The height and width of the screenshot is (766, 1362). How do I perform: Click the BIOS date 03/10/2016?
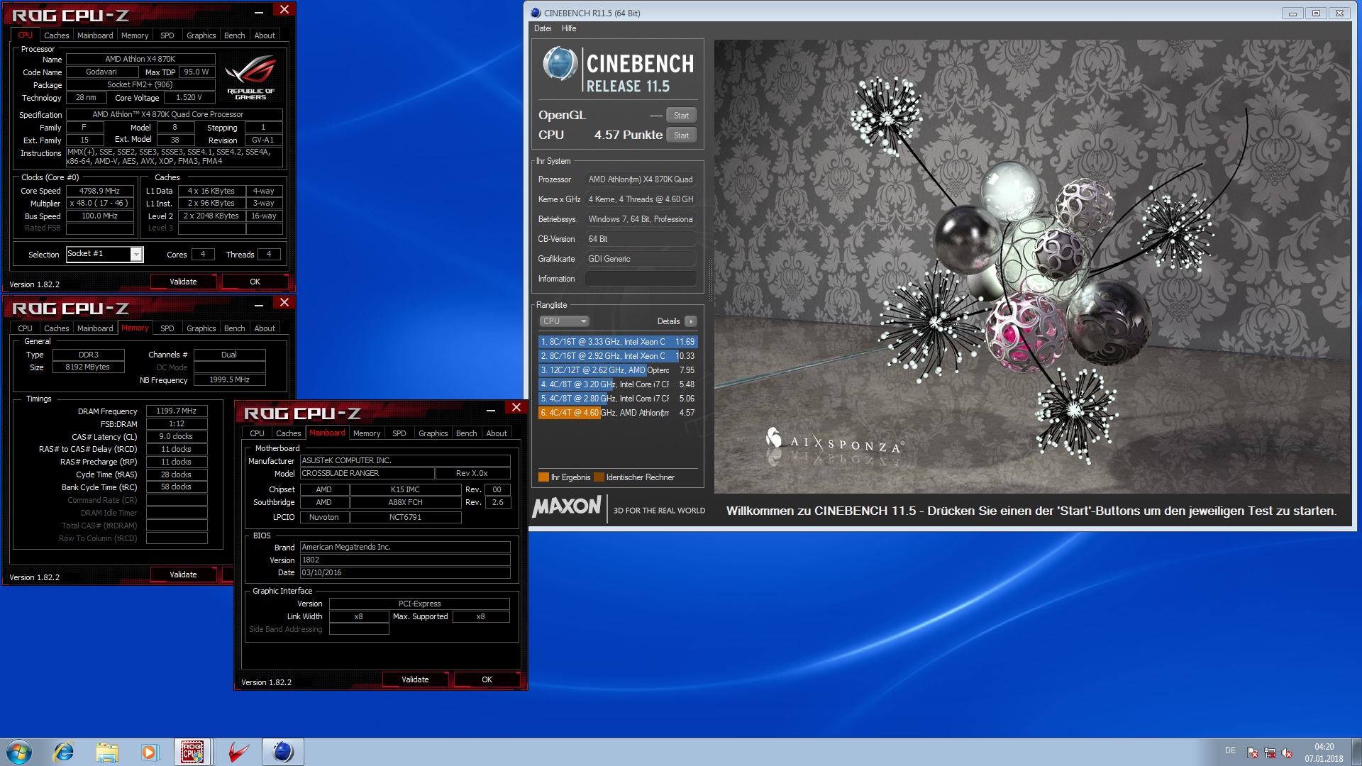[x=405, y=572]
